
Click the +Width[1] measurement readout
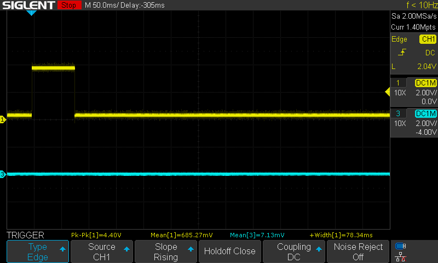point(341,235)
